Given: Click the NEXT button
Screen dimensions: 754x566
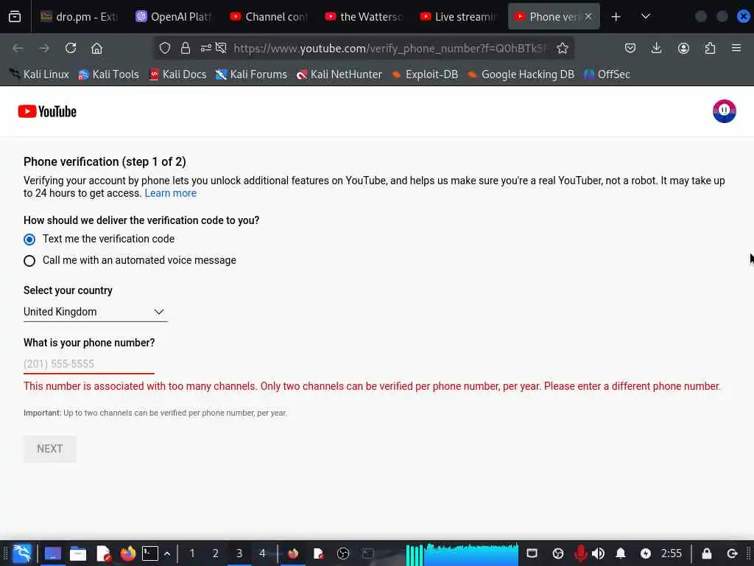Looking at the screenshot, I should [50, 449].
